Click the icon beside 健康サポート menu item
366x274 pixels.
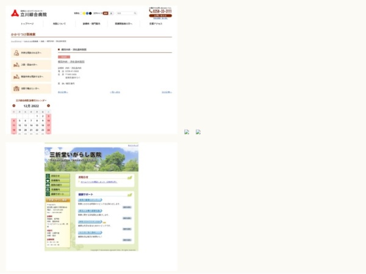(48, 194)
